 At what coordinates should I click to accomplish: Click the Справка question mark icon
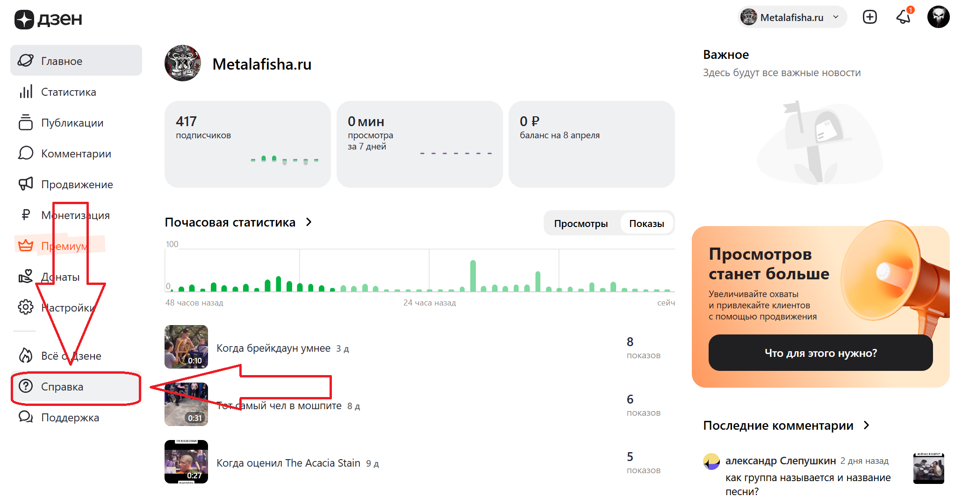click(x=26, y=386)
